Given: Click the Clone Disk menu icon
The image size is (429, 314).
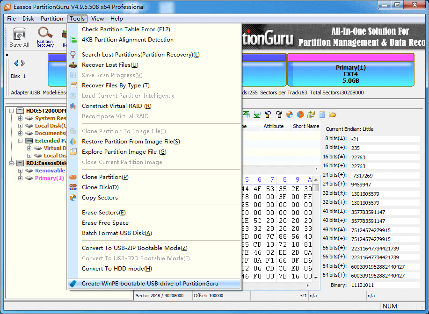Looking at the screenshot, I should pos(73,187).
